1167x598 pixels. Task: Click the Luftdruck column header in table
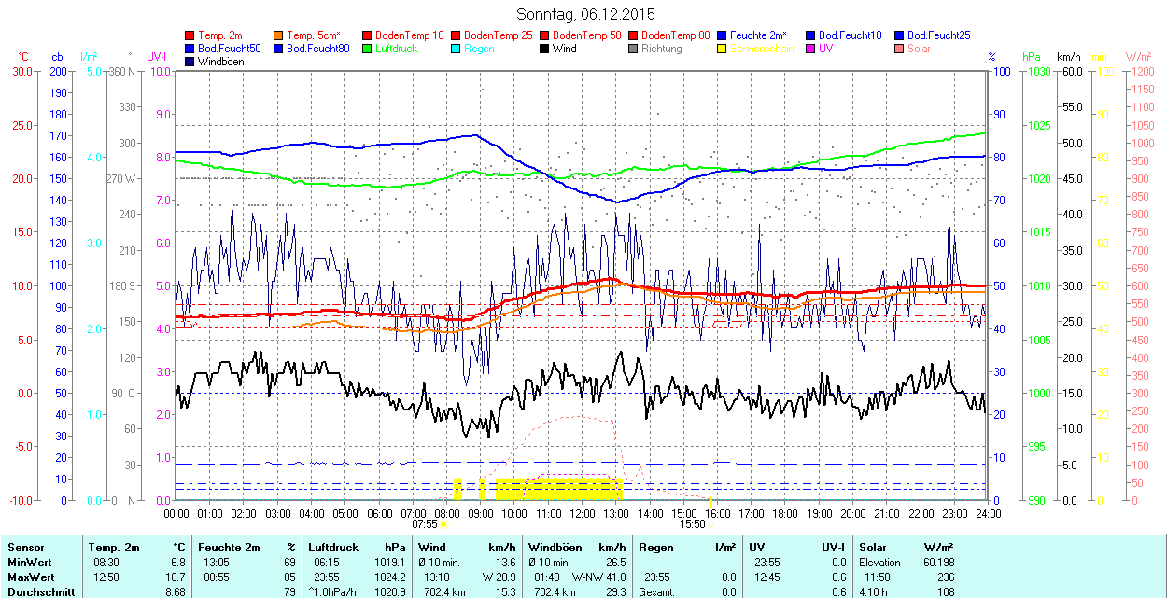pyautogui.click(x=333, y=548)
